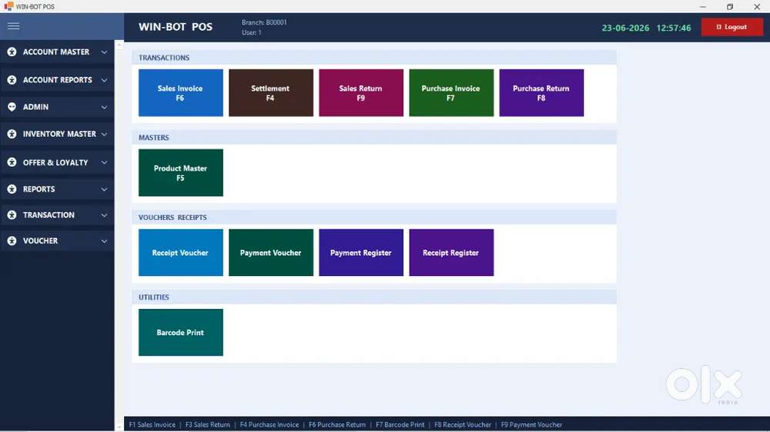Image resolution: width=770 pixels, height=432 pixels.
Task: Select F8 Receipt Voucher in the status bar
Action: pos(463,424)
